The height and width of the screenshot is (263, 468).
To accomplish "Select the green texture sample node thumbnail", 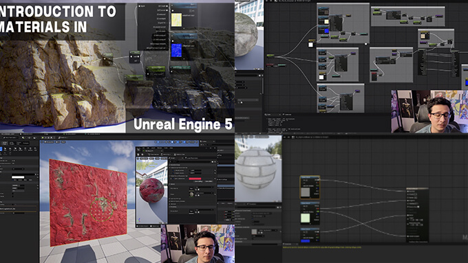I will (306, 218).
